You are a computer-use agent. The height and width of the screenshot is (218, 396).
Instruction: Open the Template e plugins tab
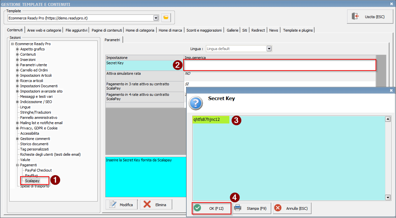297,30
